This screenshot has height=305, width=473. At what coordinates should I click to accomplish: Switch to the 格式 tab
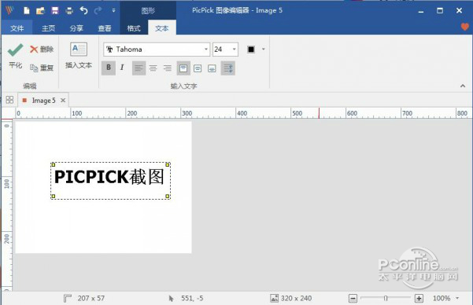coord(134,28)
